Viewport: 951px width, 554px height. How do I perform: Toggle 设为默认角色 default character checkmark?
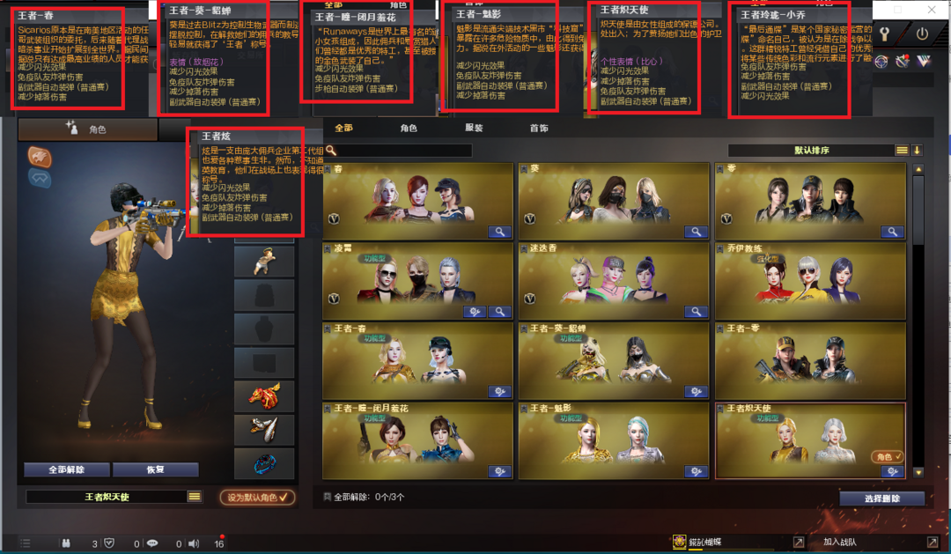point(257,497)
